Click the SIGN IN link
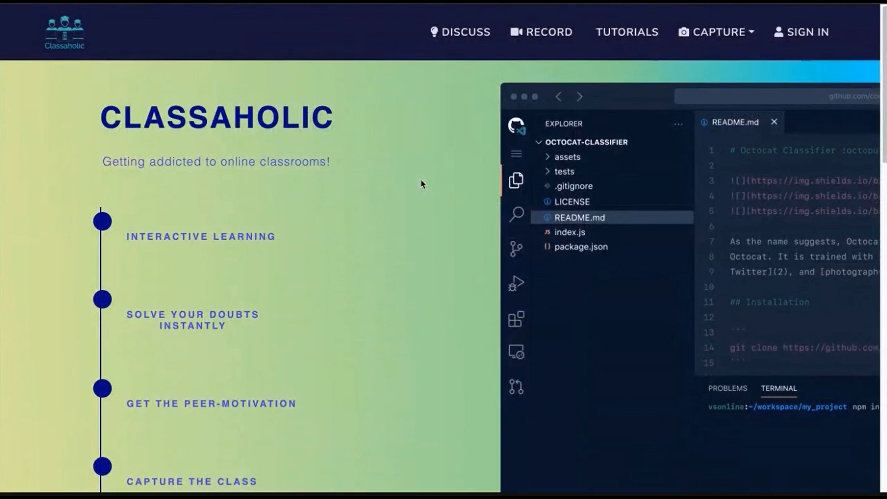 pos(802,32)
